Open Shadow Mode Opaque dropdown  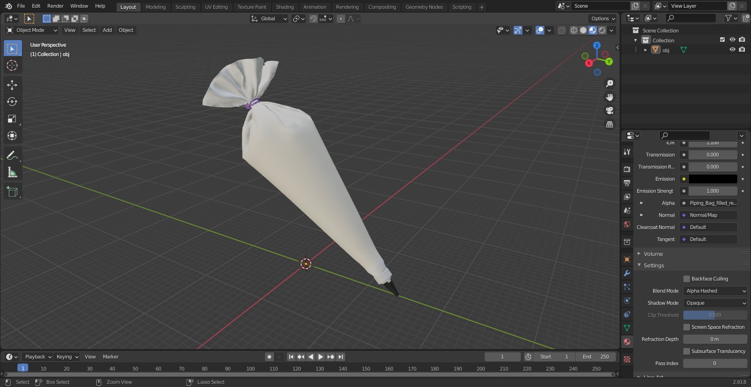click(715, 303)
